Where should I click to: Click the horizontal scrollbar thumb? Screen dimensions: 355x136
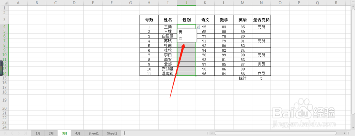coord(275,133)
